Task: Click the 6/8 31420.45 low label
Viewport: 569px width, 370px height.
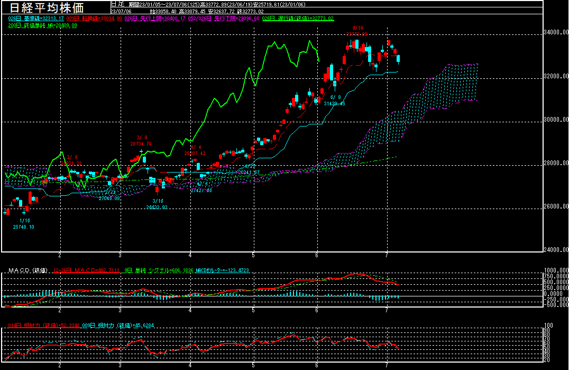Action: pos(335,101)
